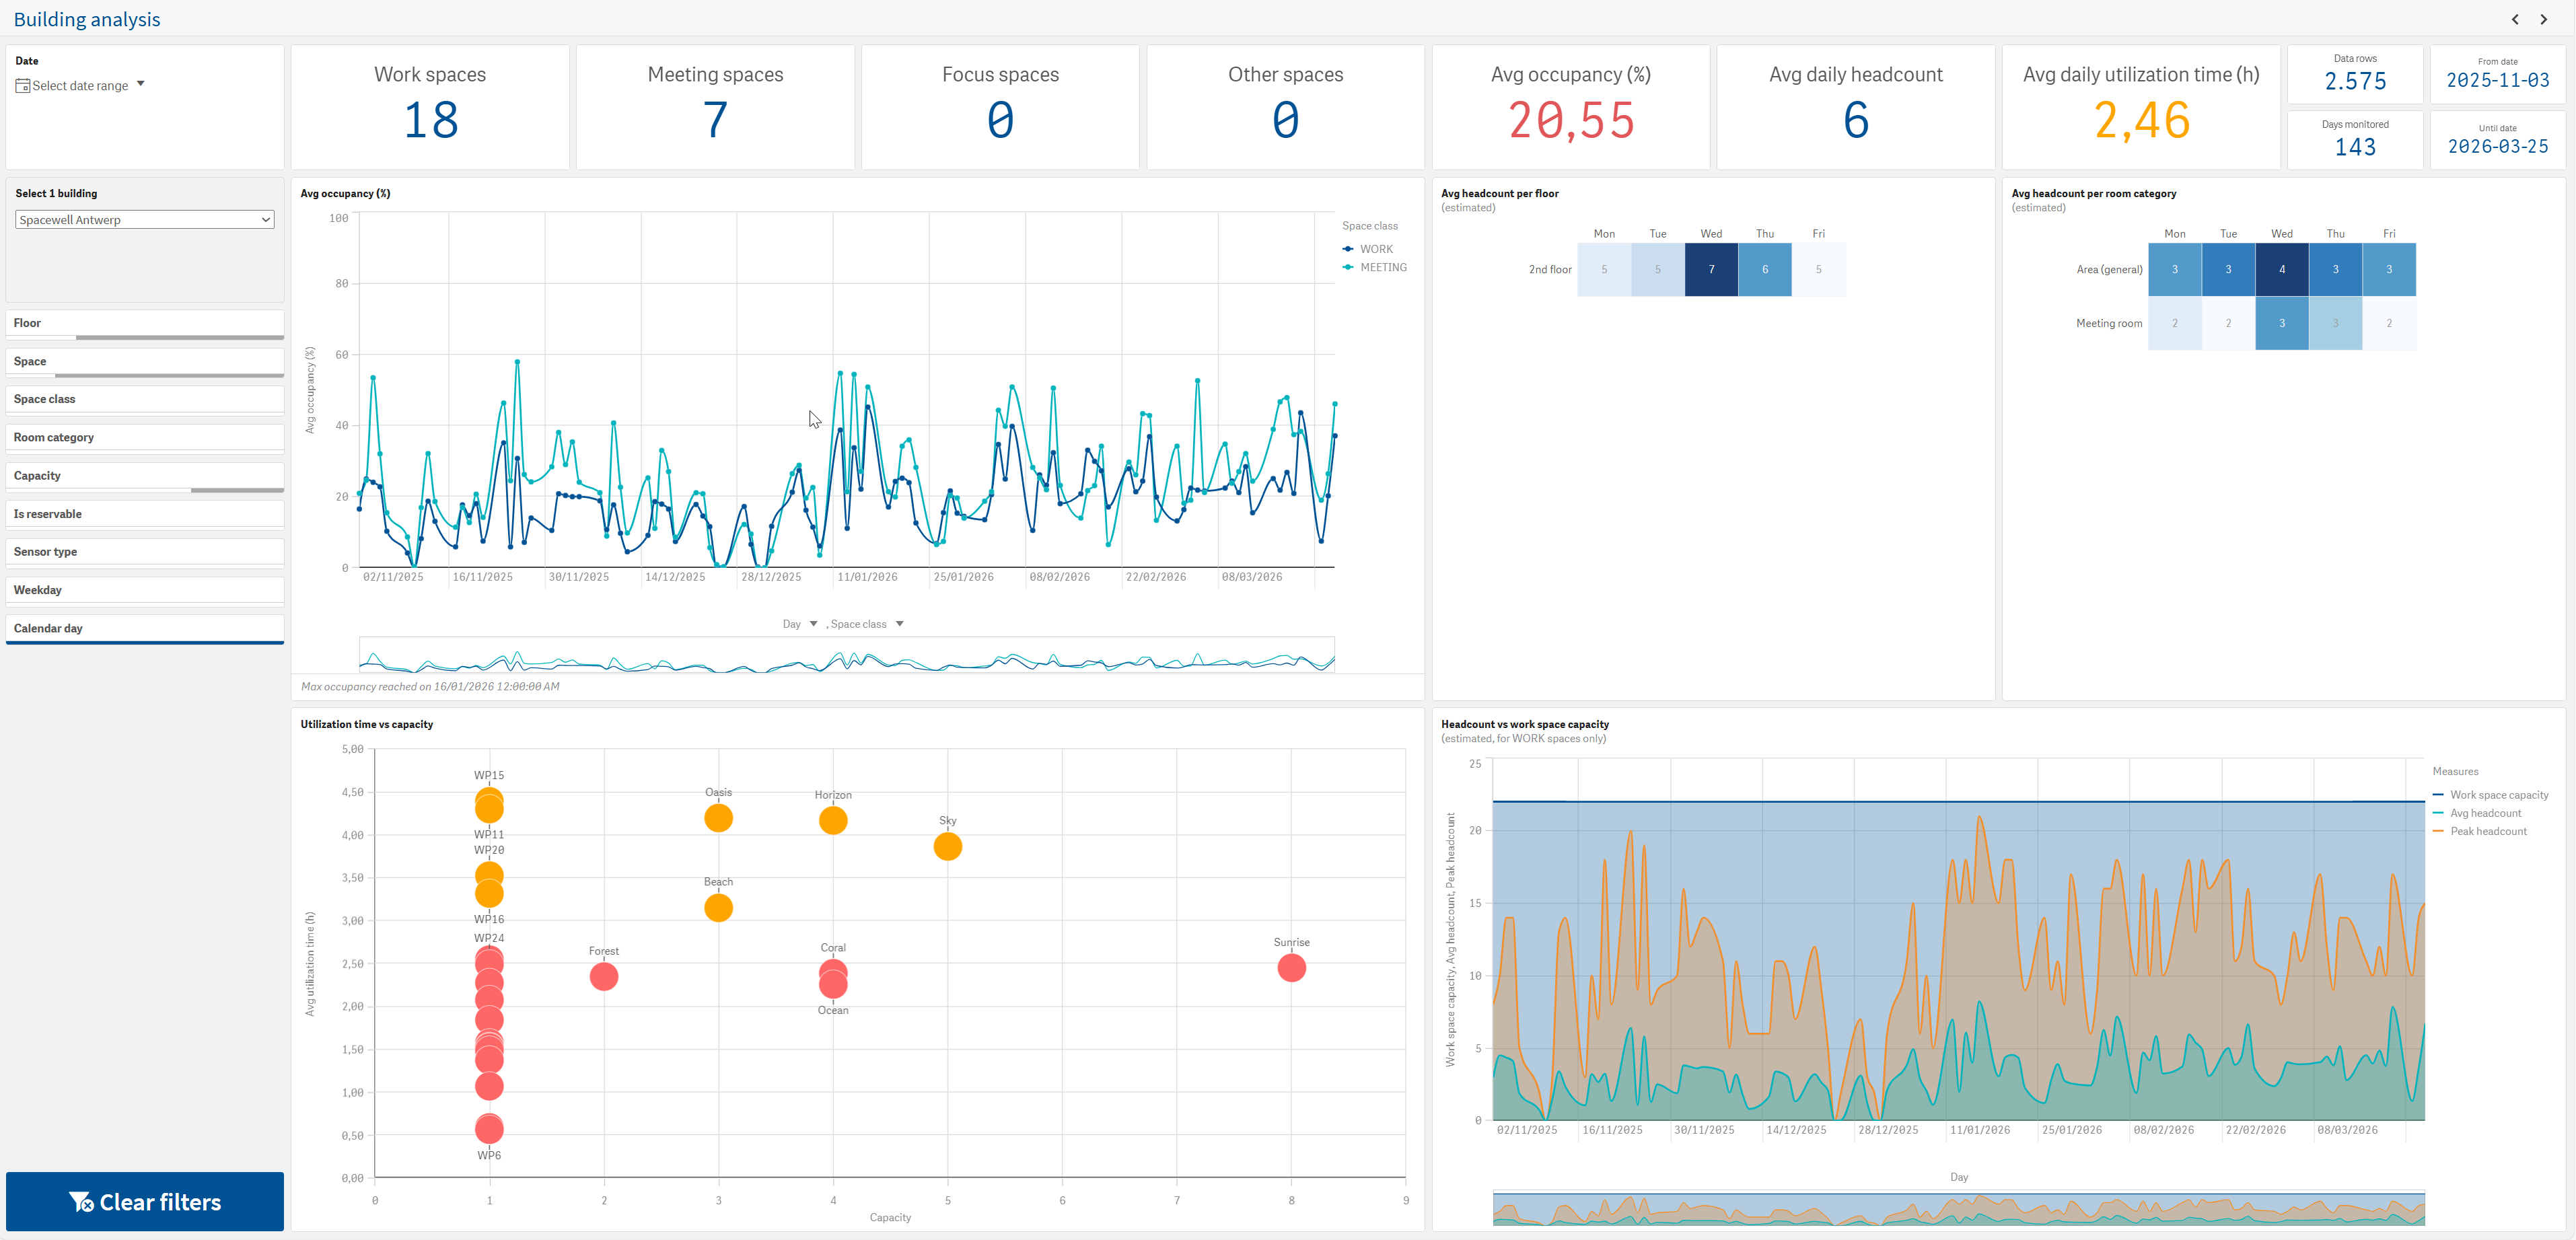The image size is (2576, 1240).
Task: Click the Clear filters button
Action: click(145, 1202)
